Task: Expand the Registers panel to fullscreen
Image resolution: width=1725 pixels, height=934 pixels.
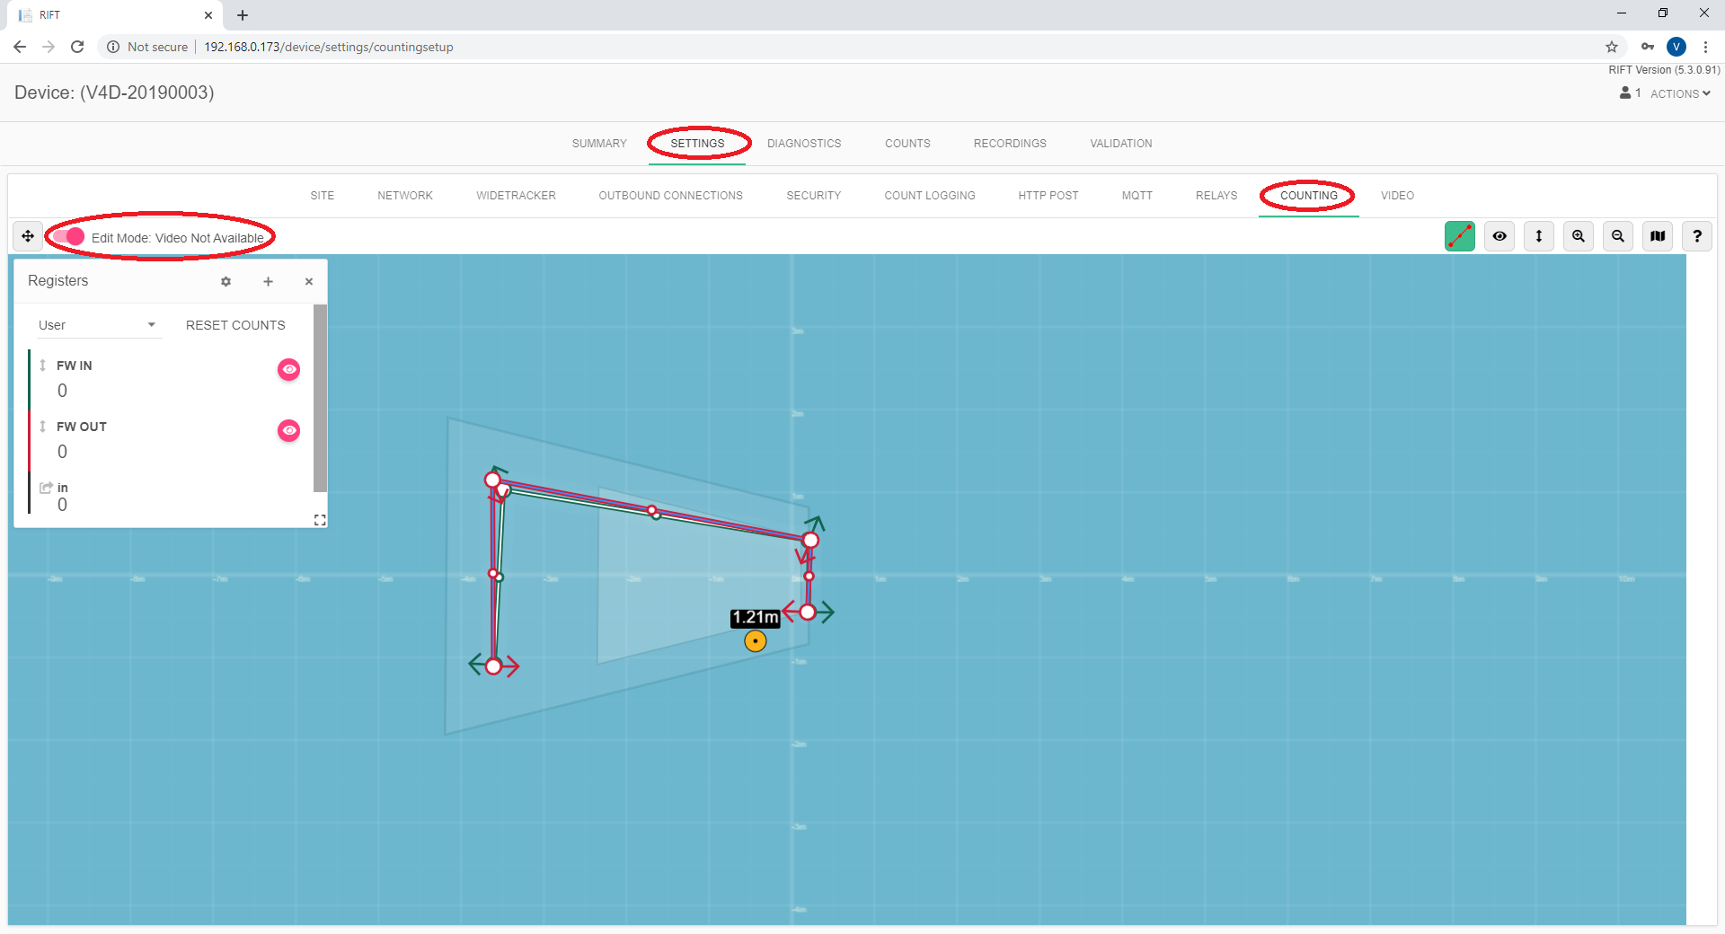Action: [319, 520]
